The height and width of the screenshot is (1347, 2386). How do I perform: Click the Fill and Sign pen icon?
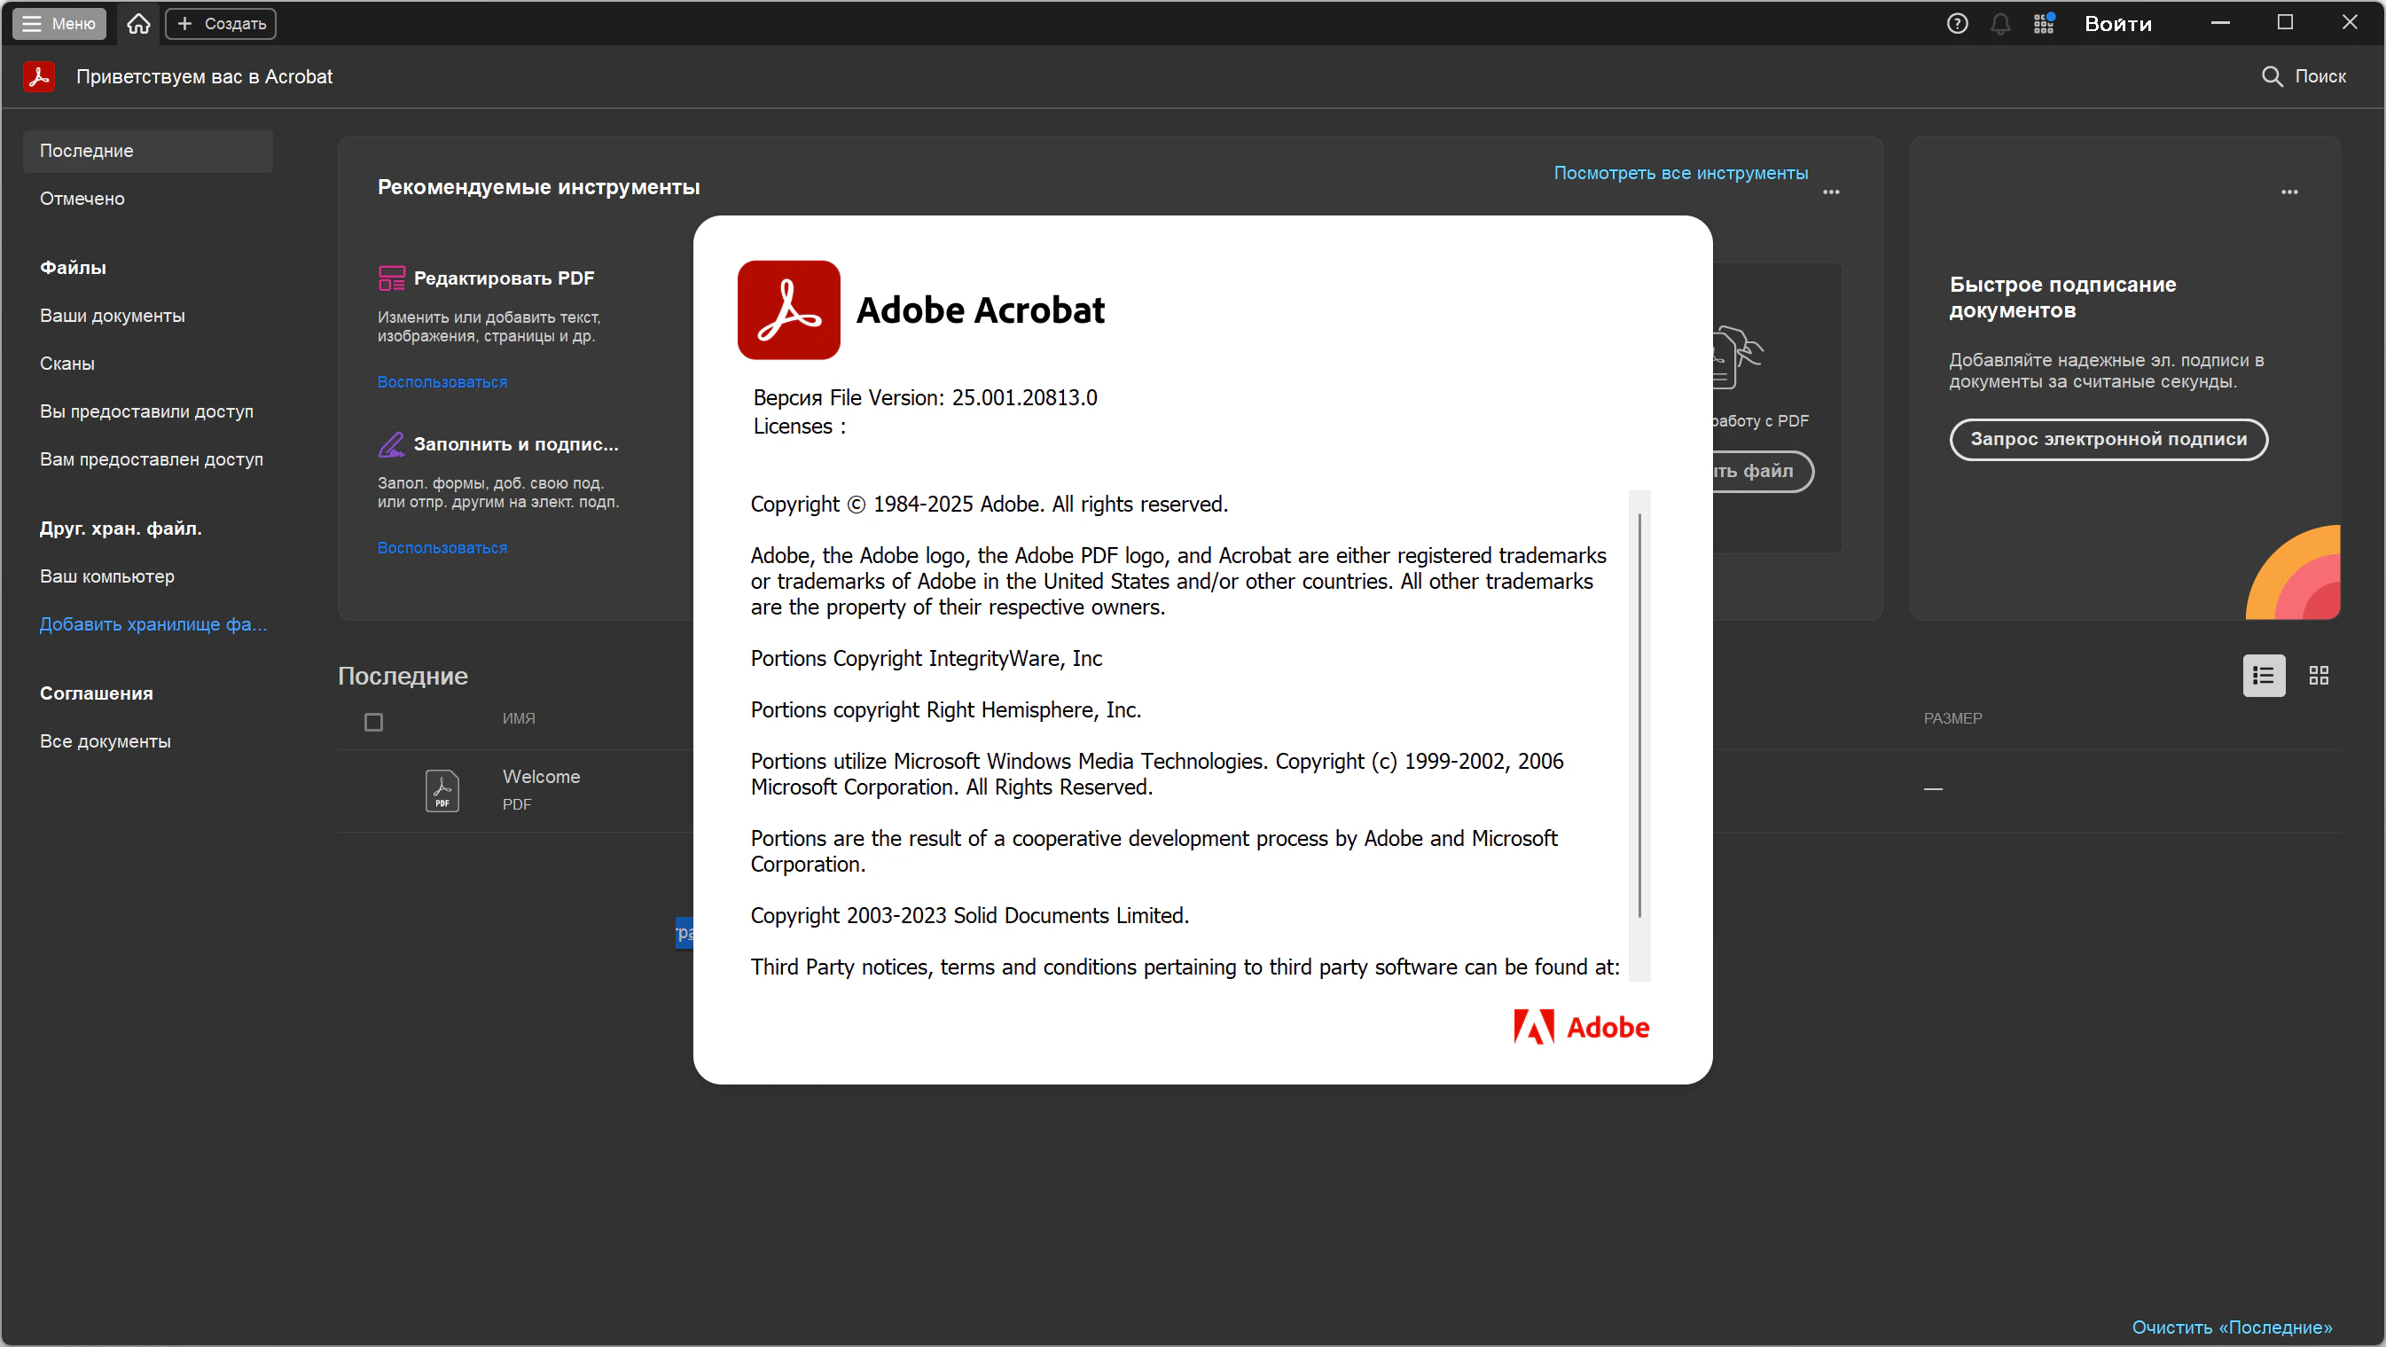point(391,443)
